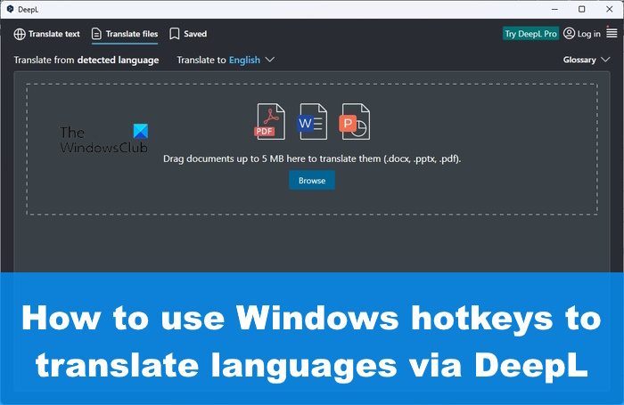Image resolution: width=624 pixels, height=405 pixels.
Task: Click the PDF file type icon
Action: click(270, 122)
